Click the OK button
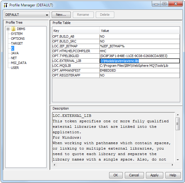This screenshot has height=183, width=185. [116, 175]
